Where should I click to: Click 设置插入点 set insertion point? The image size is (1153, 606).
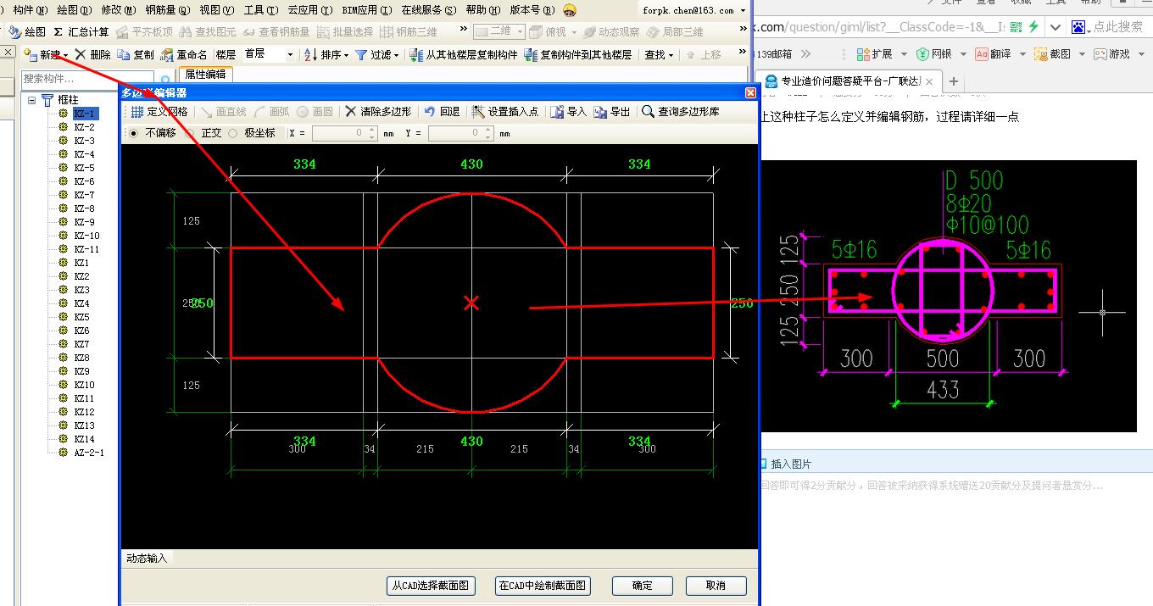click(x=504, y=112)
